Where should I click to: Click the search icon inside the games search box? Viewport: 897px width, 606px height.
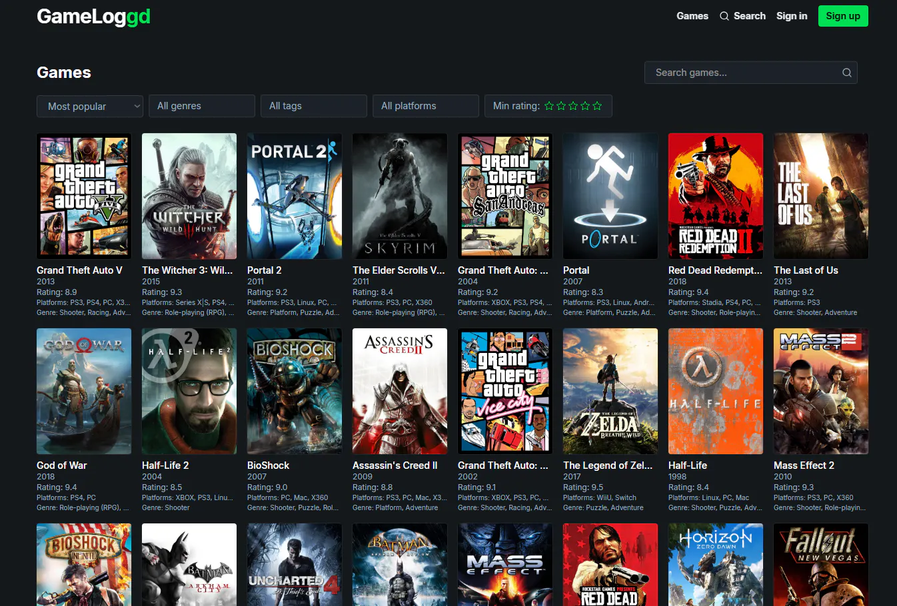pos(847,73)
